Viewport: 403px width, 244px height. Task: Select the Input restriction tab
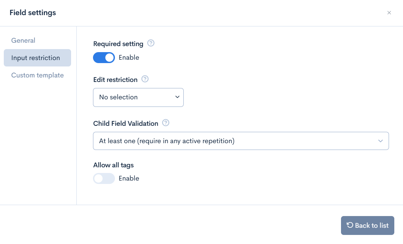pos(37,58)
